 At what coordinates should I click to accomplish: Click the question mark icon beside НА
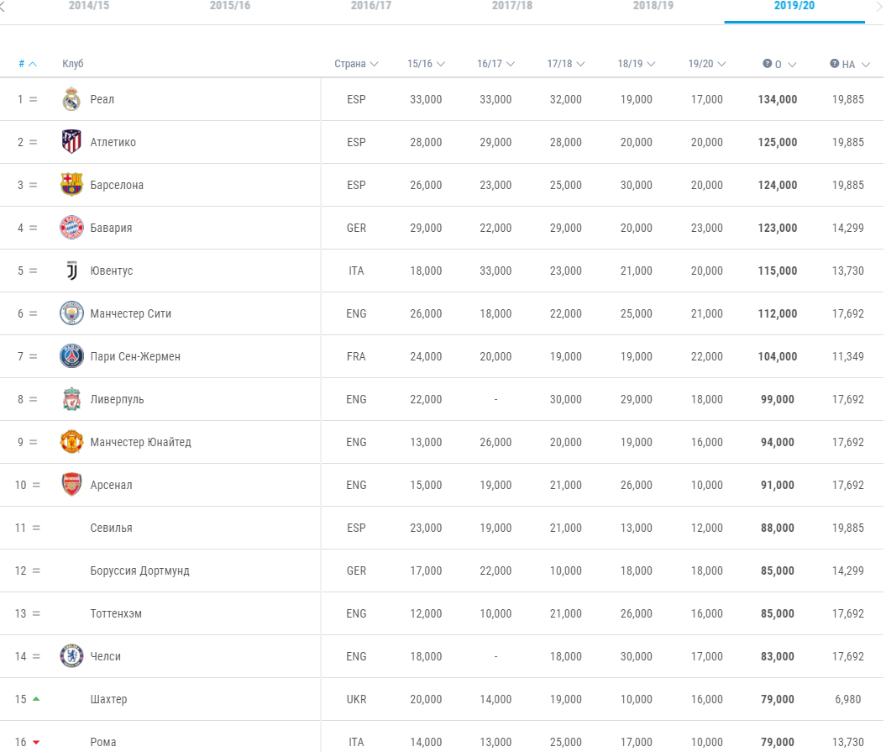(x=834, y=64)
